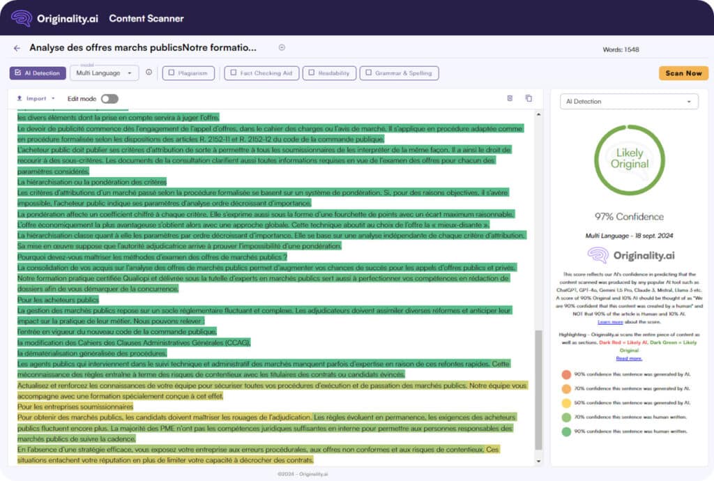Image resolution: width=714 pixels, height=481 pixels.
Task: Click the trash icon above the text editor
Action: pos(510,98)
